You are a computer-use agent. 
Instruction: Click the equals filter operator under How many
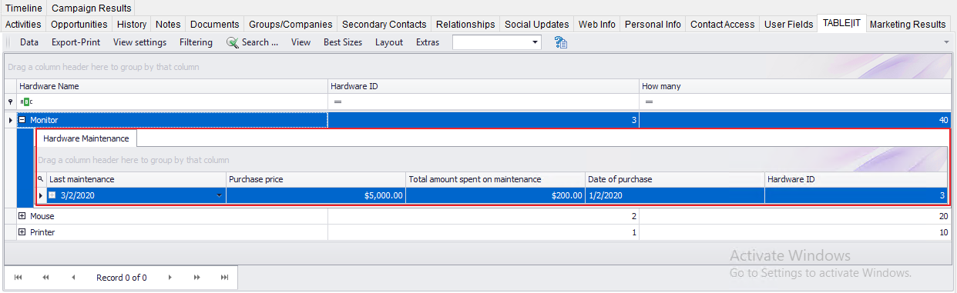tap(649, 102)
